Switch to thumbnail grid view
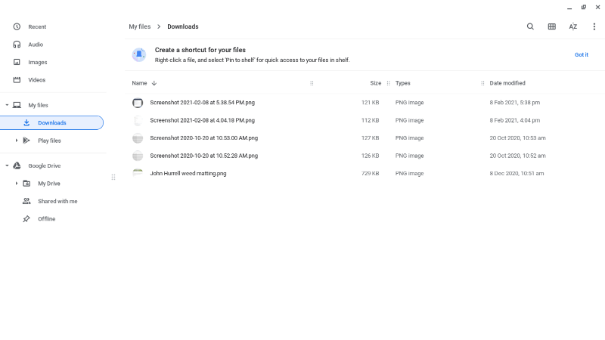The height and width of the screenshot is (340, 605). pos(552,26)
